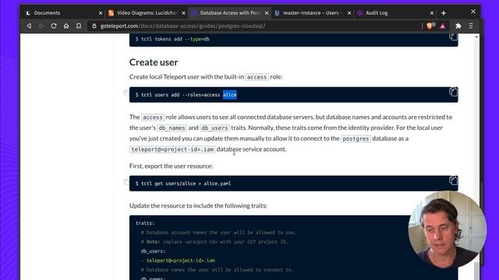Click the lock icon in the address bar
Viewport: 499px width, 280px height.
click(94, 26)
